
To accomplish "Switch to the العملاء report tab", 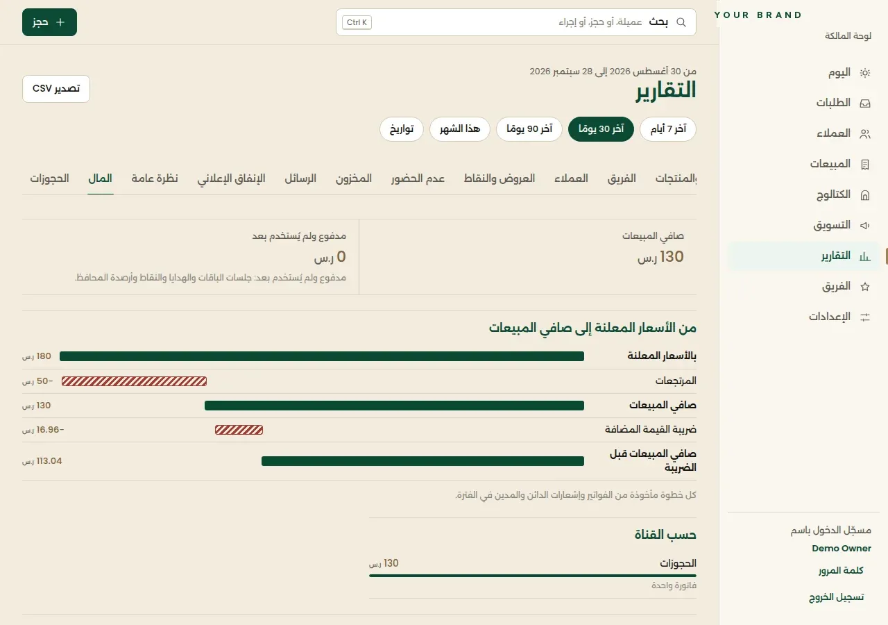I will (x=571, y=178).
